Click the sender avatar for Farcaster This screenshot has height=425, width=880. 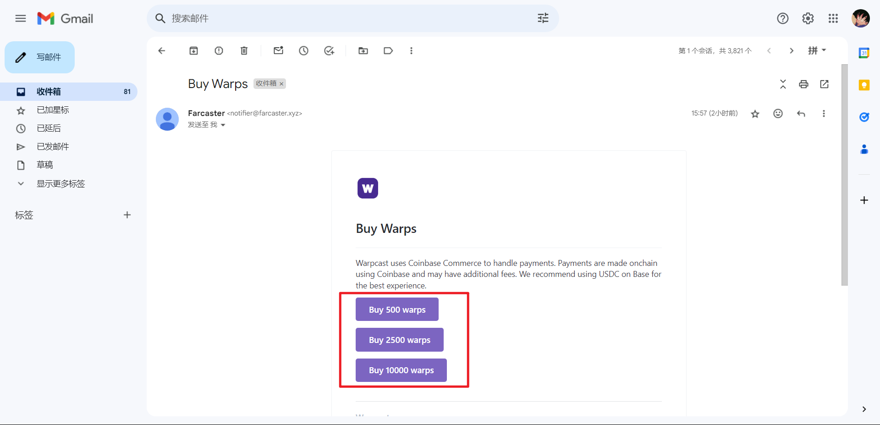(x=167, y=119)
